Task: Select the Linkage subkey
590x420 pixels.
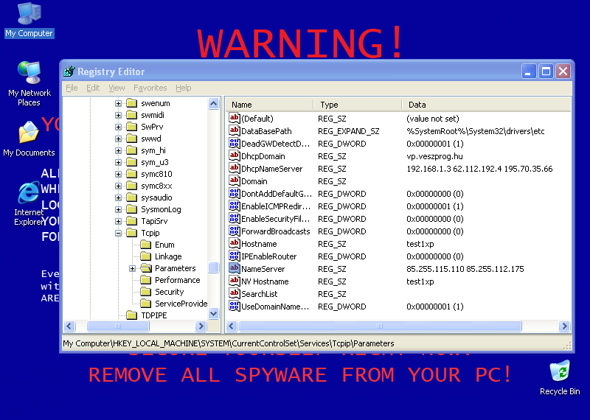Action: (168, 256)
